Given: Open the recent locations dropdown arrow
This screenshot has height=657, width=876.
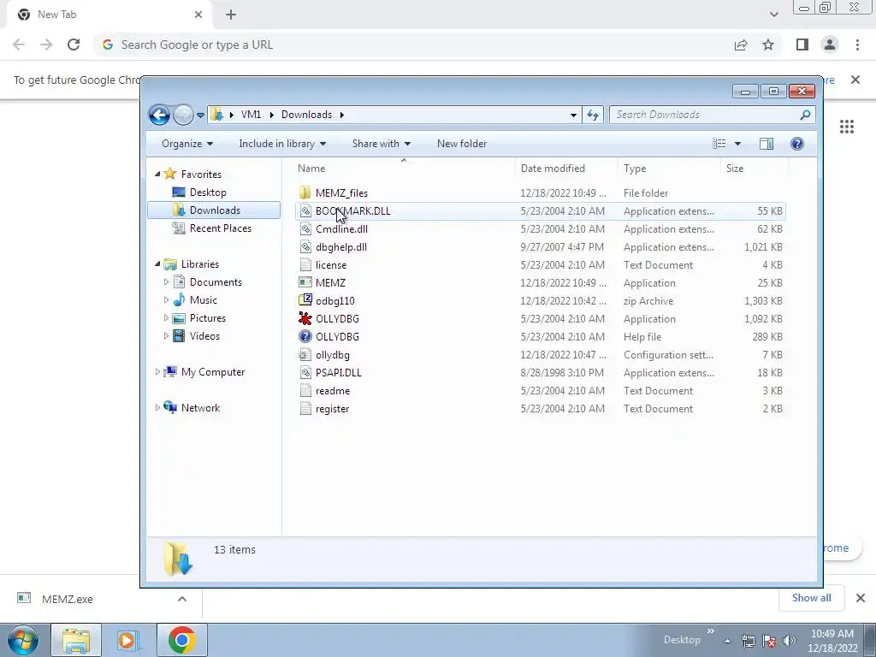Looking at the screenshot, I should (200, 115).
